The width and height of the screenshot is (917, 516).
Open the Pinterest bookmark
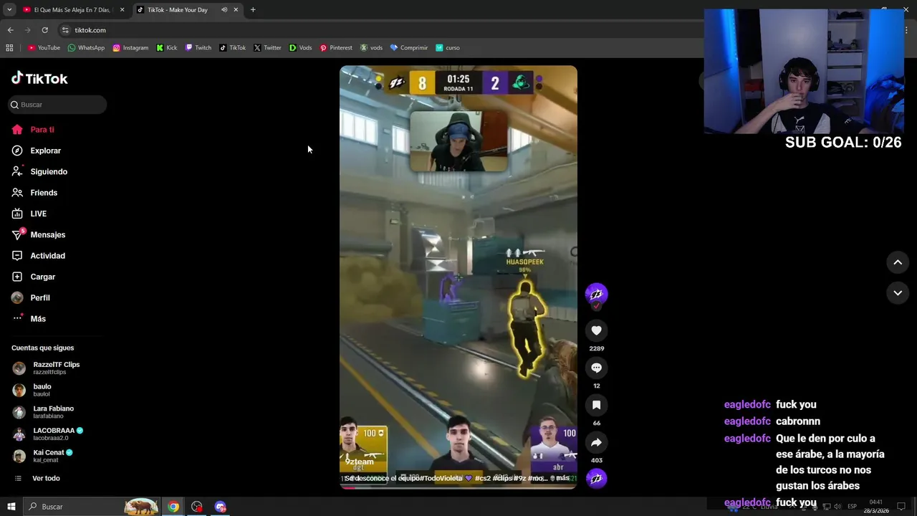[336, 48]
